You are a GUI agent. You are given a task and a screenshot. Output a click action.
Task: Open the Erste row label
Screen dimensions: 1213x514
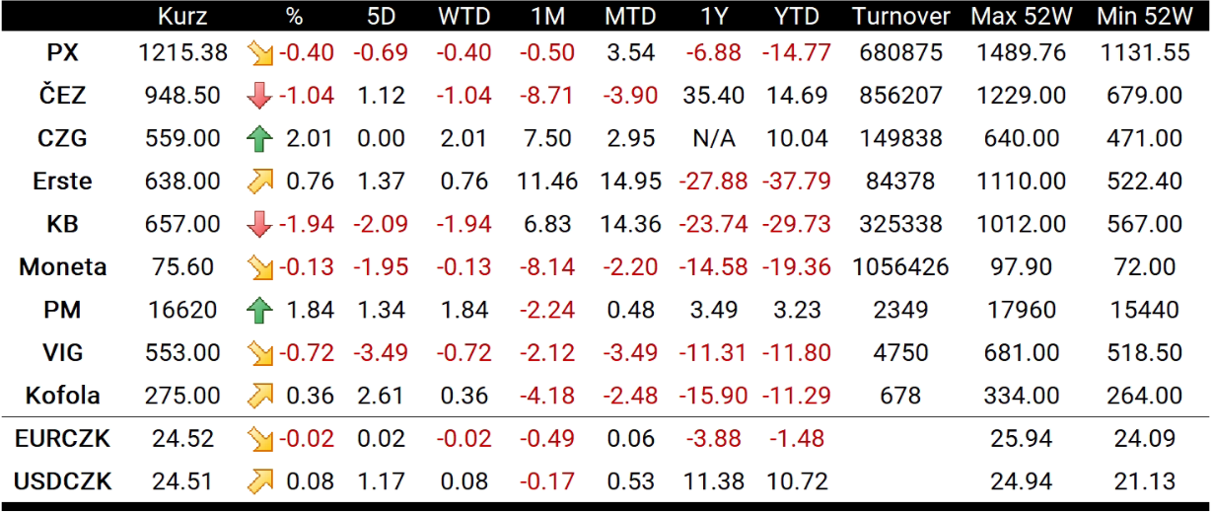(63, 182)
